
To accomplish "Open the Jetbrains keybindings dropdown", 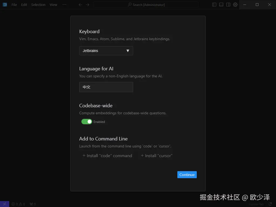I will point(106,51).
